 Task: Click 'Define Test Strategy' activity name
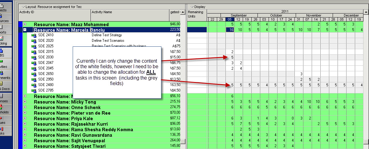(107, 35)
